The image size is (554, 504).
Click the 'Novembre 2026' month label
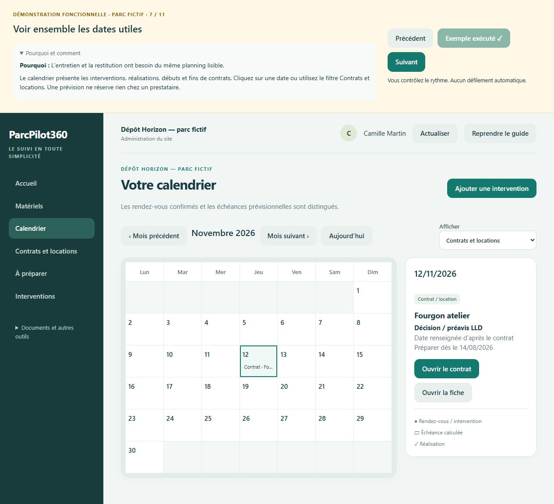point(223,233)
